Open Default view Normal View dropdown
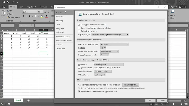Image resolution: width=189 pixels, height=106 pixels. (109, 51)
